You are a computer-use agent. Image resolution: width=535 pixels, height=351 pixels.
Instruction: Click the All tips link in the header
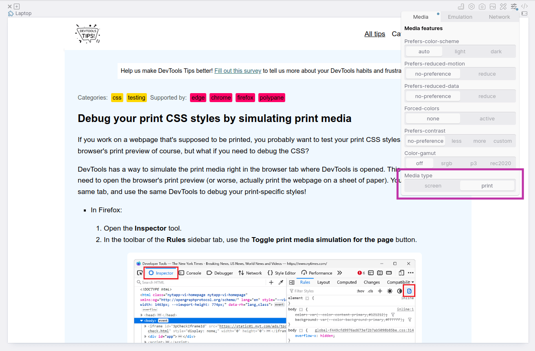[x=375, y=34]
